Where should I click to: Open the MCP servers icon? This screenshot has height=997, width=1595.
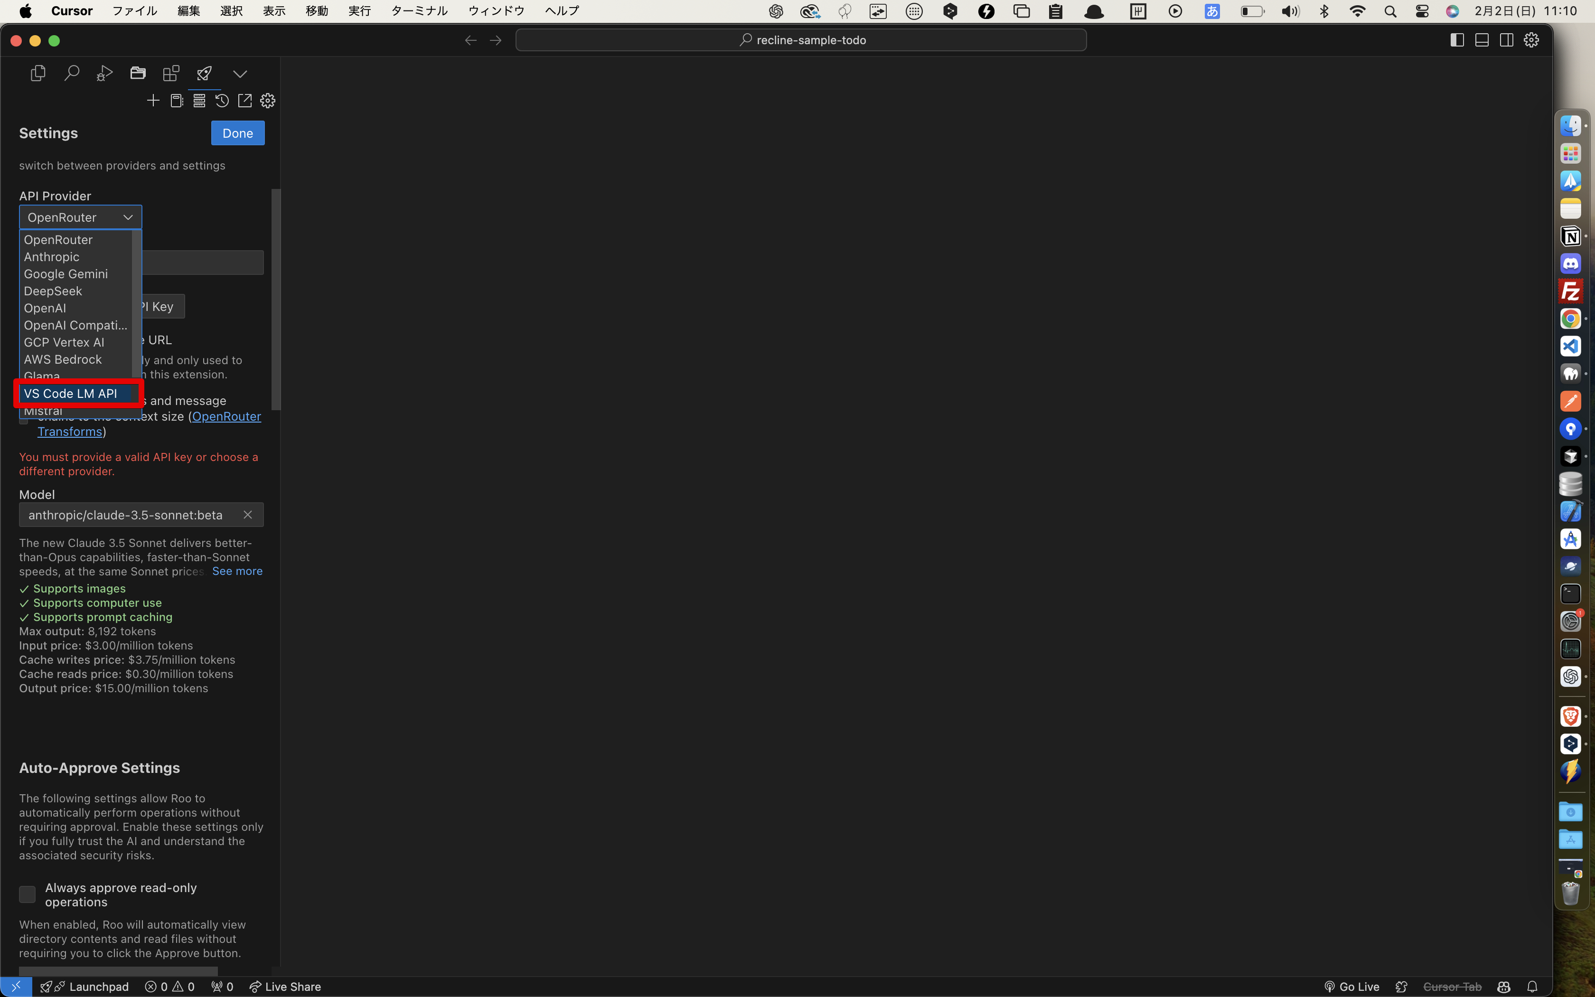(x=199, y=100)
